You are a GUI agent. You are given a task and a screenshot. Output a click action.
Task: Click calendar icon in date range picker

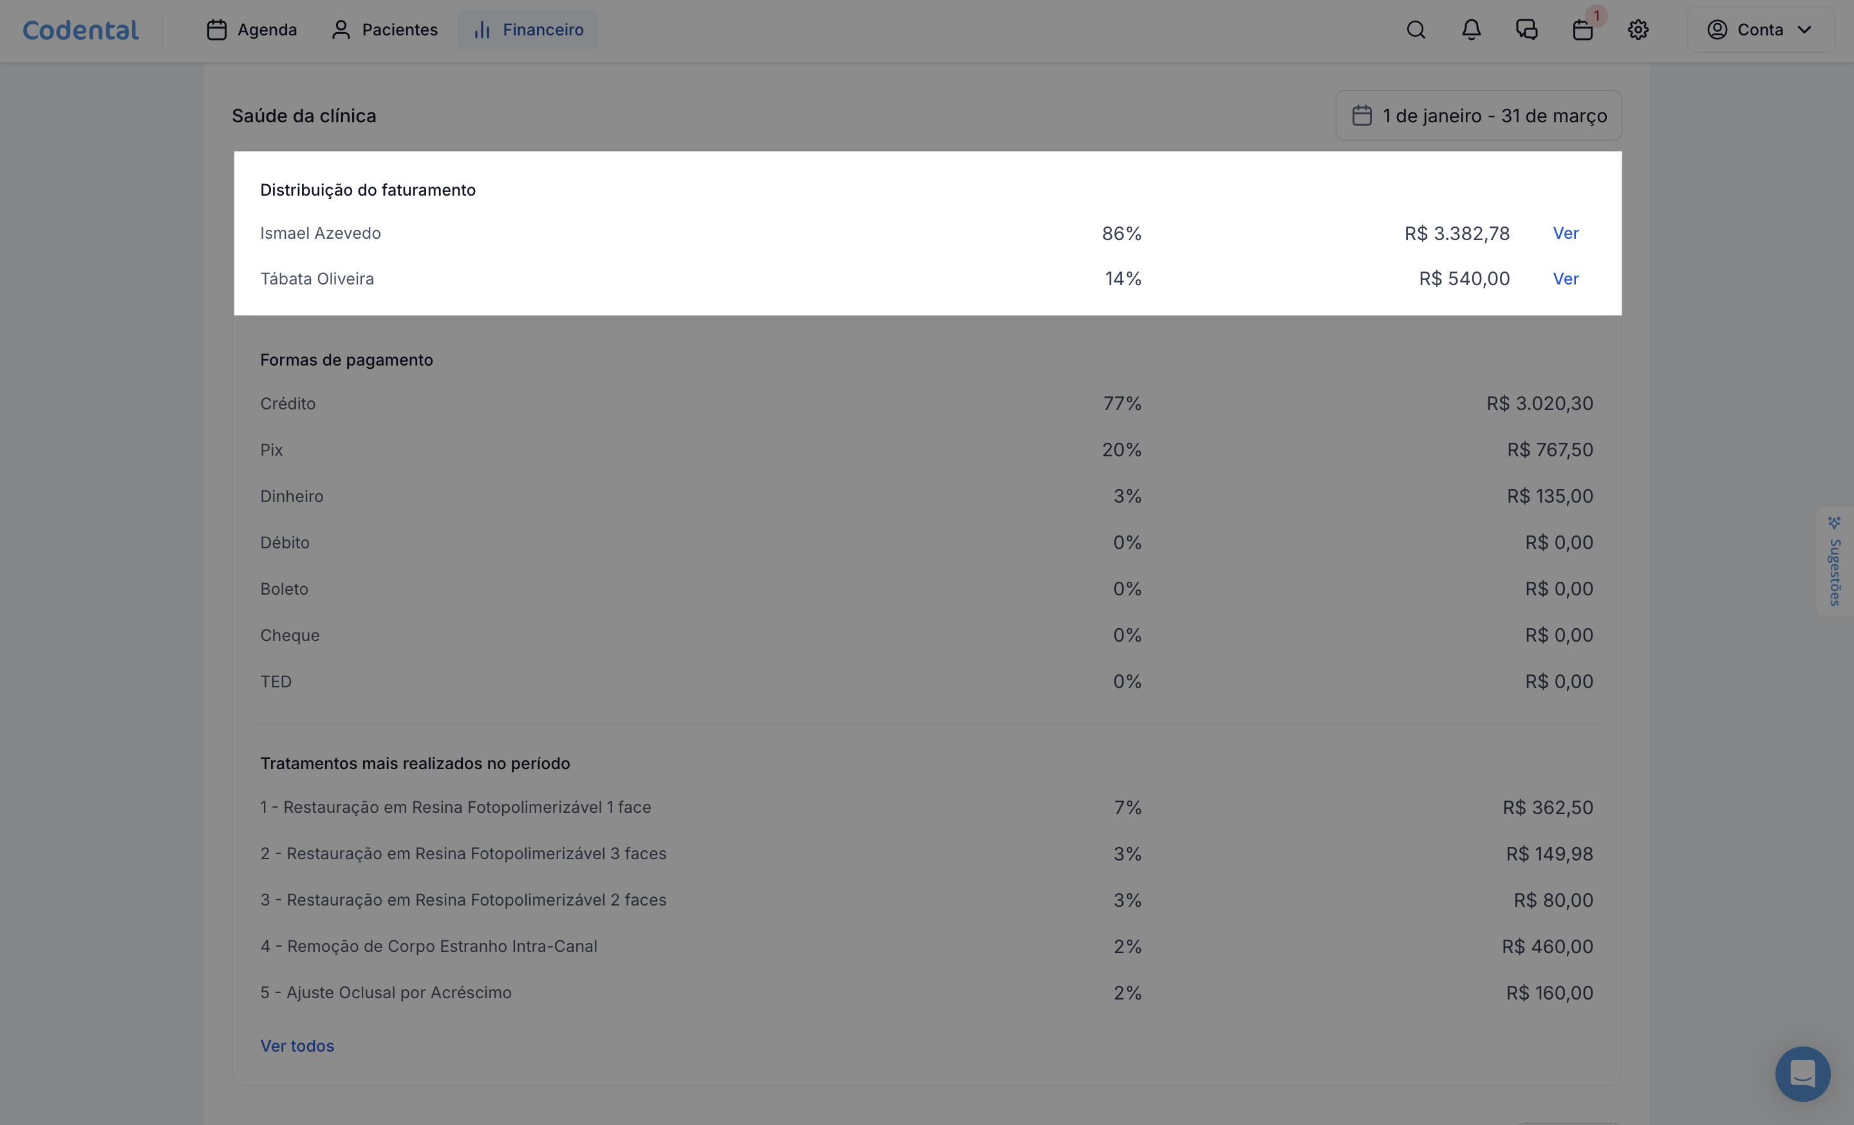(1361, 116)
